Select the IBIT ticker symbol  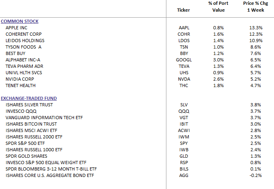point(184,124)
